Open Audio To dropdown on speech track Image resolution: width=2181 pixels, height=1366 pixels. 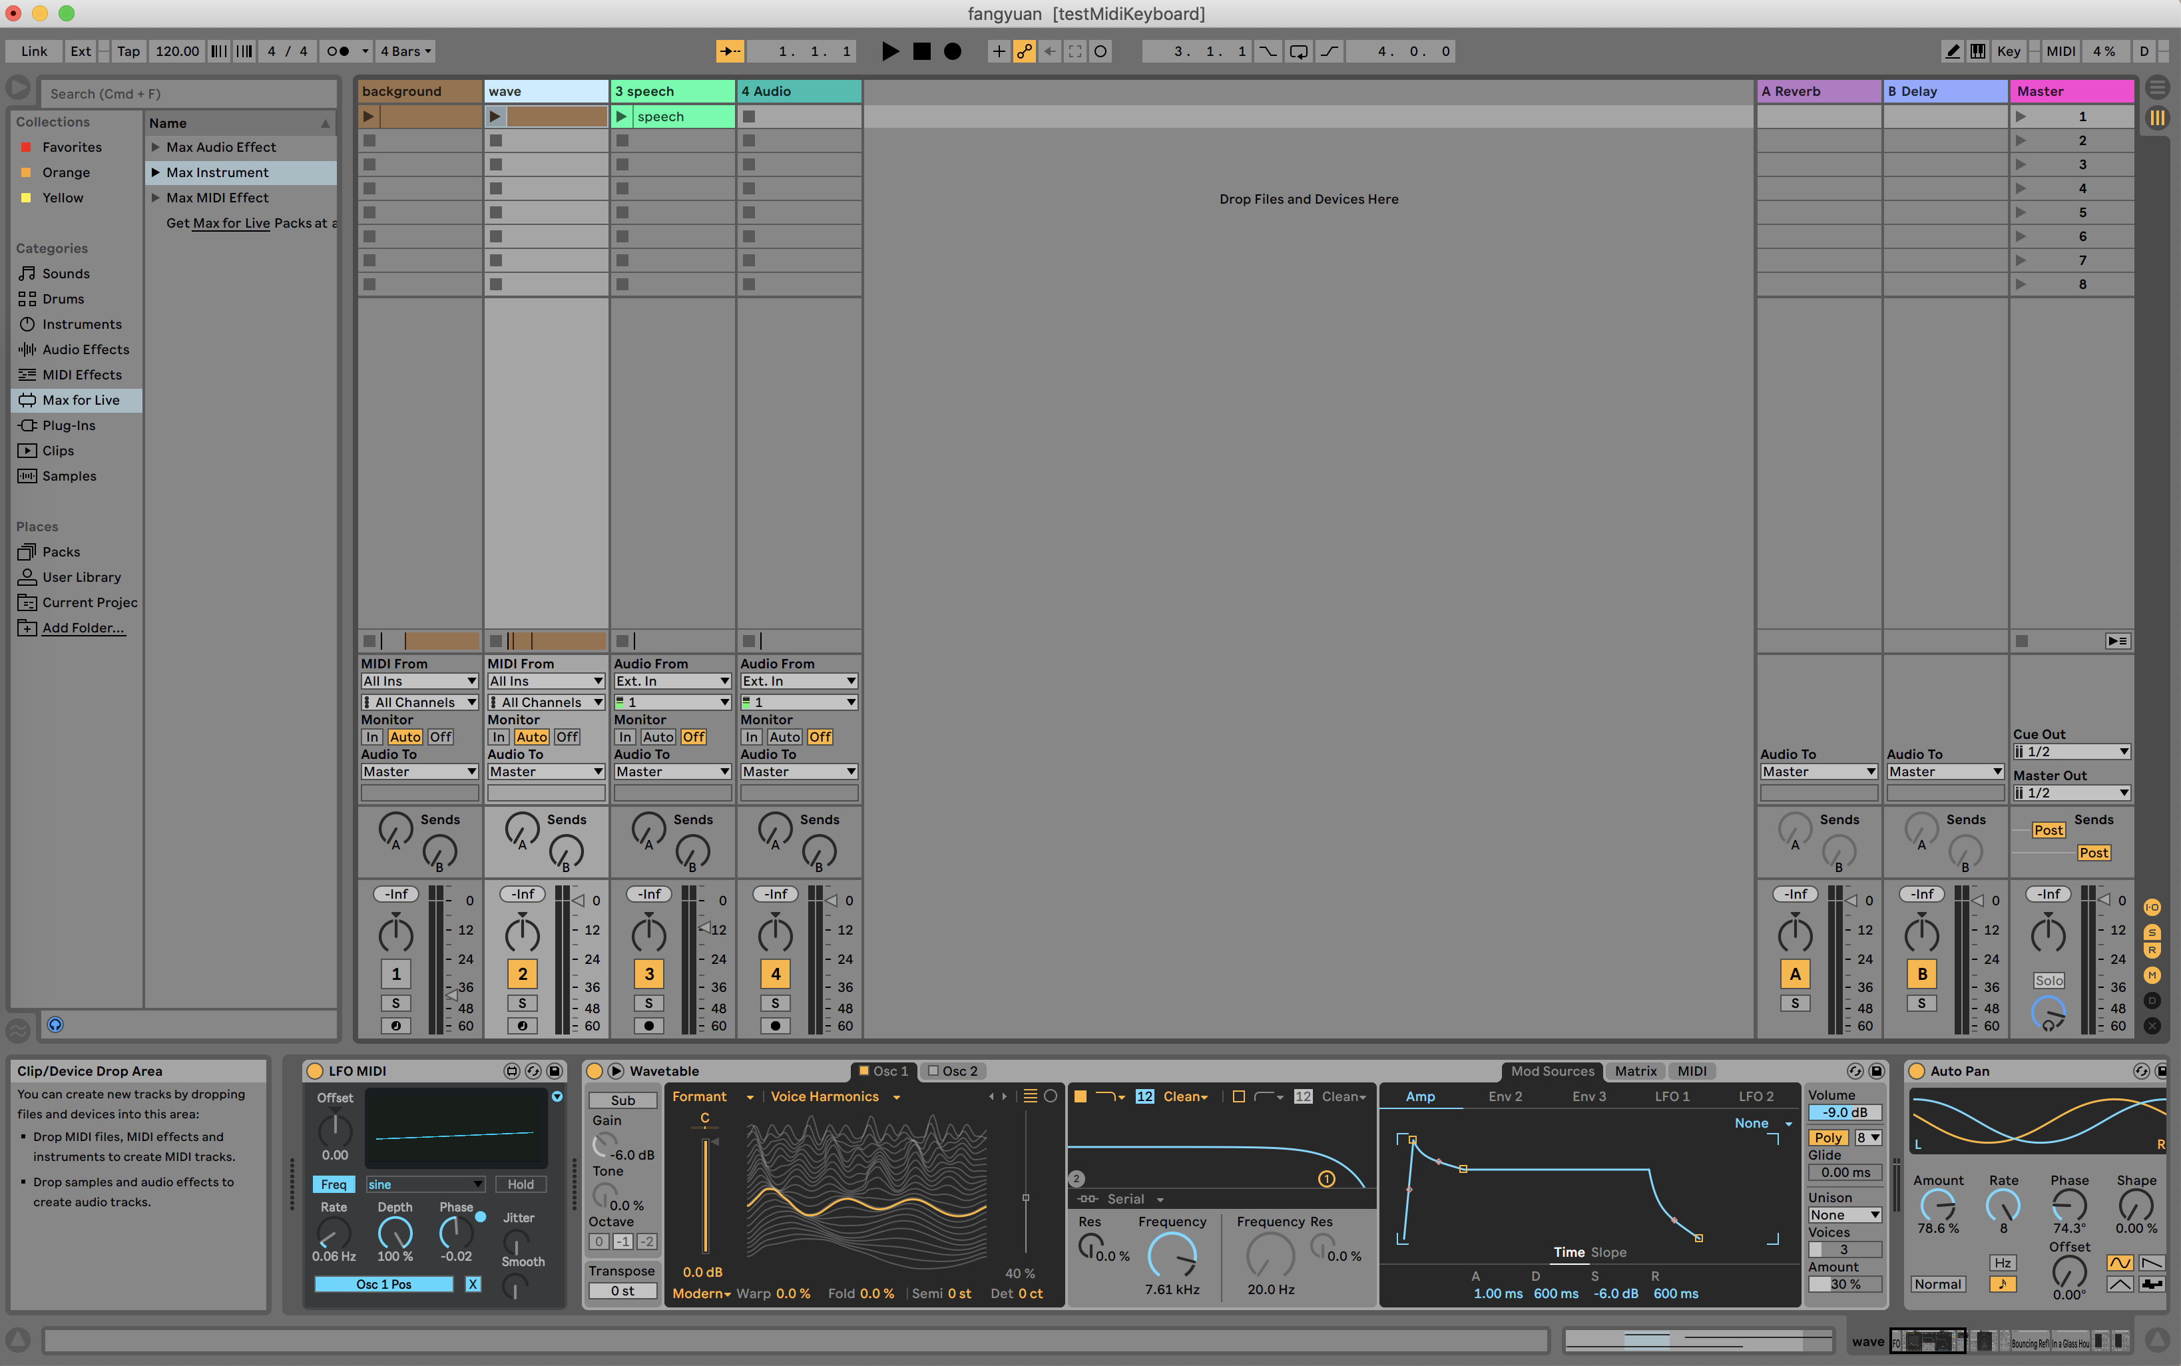point(672,772)
